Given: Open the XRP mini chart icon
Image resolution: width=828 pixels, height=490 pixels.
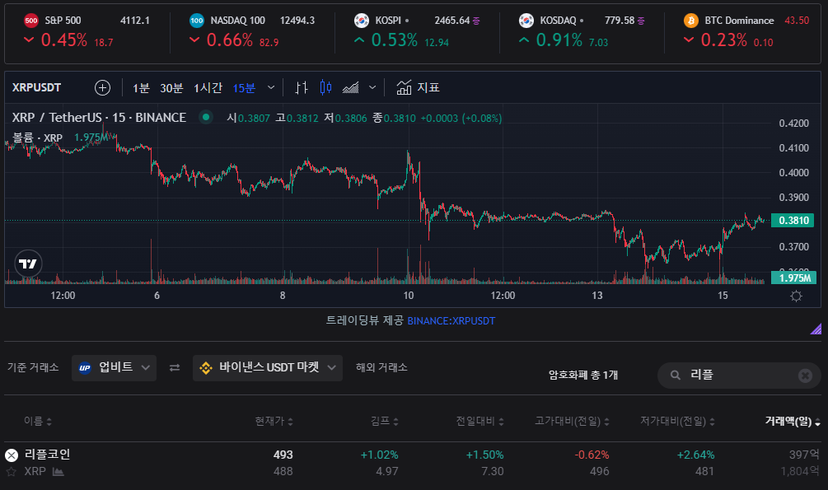Looking at the screenshot, I should [58, 472].
